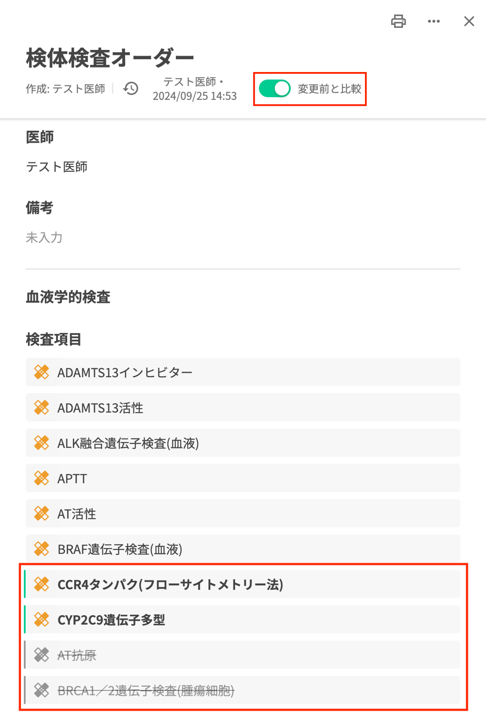This screenshot has width=486, height=720.
Task: Open the revision history clock icon
Action: (x=131, y=89)
